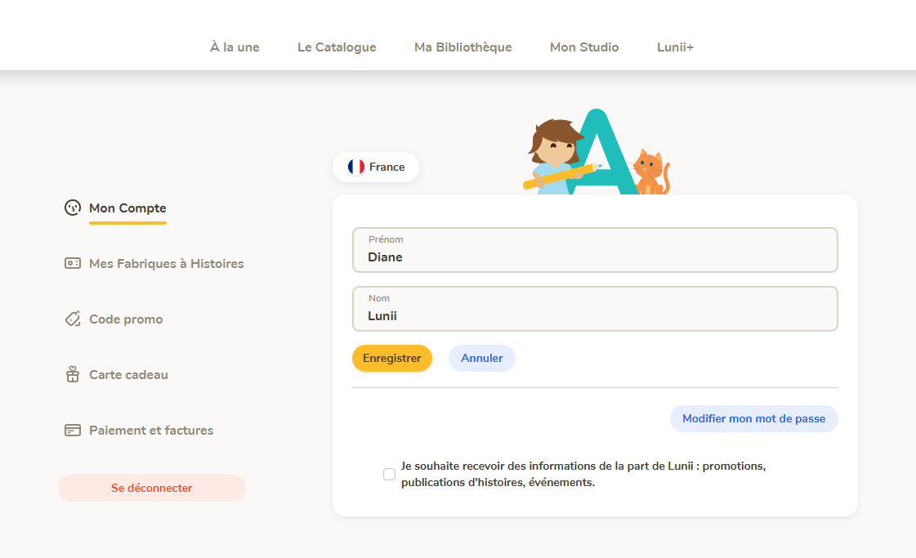Click the newsletter consent text
Image resolution: width=916 pixels, height=558 pixels.
click(x=583, y=474)
